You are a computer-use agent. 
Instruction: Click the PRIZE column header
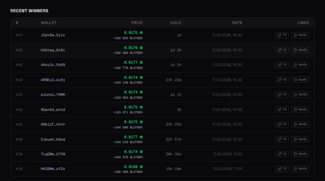point(137,23)
